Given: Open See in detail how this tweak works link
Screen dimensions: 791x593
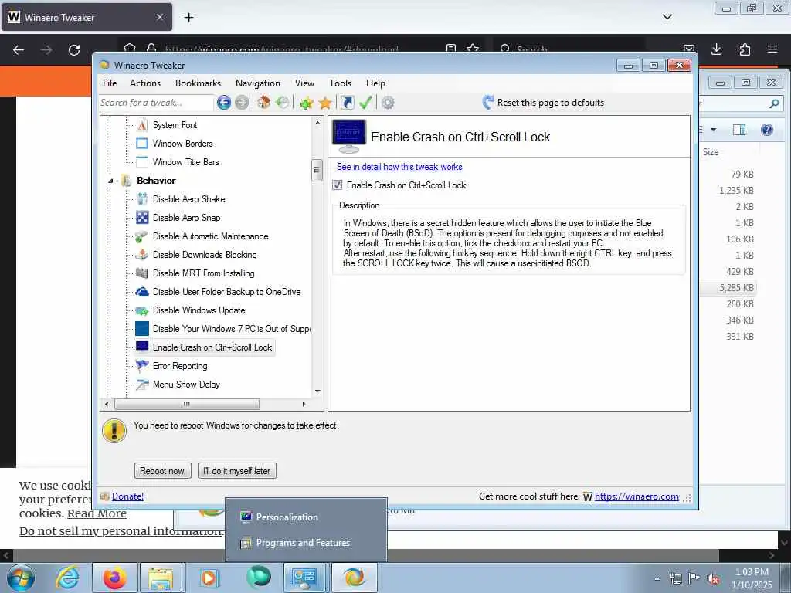Looking at the screenshot, I should [x=399, y=167].
